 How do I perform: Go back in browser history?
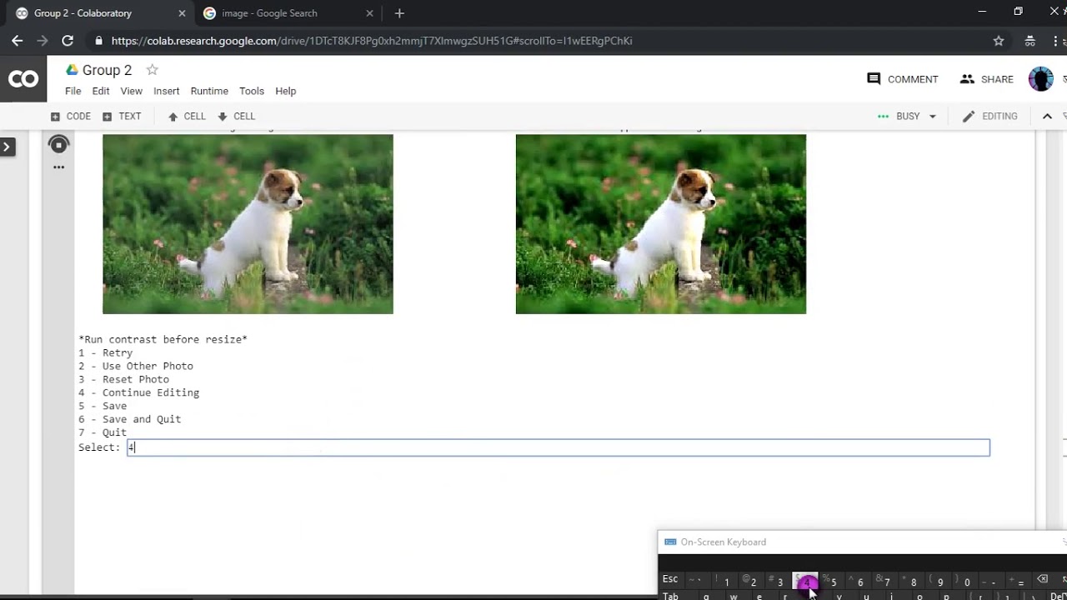point(18,41)
